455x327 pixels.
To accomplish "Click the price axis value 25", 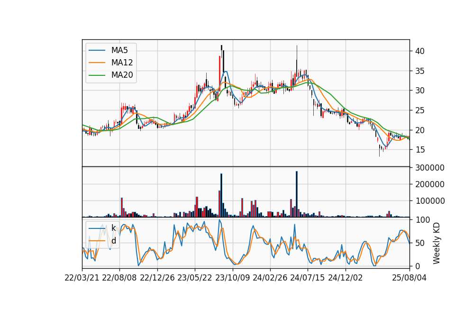I will [420, 110].
